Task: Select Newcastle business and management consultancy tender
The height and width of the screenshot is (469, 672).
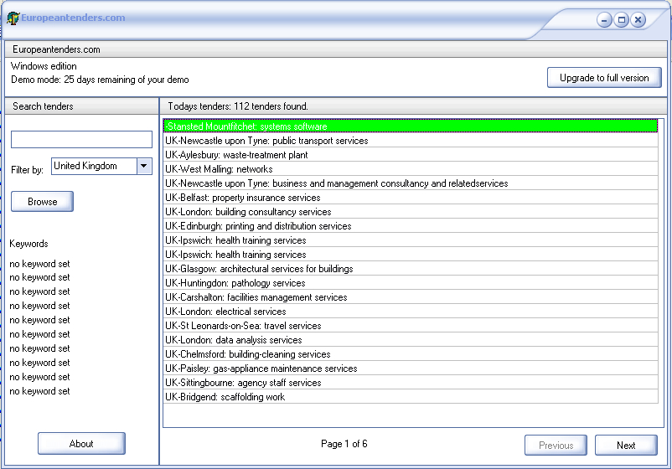Action: 411,183
